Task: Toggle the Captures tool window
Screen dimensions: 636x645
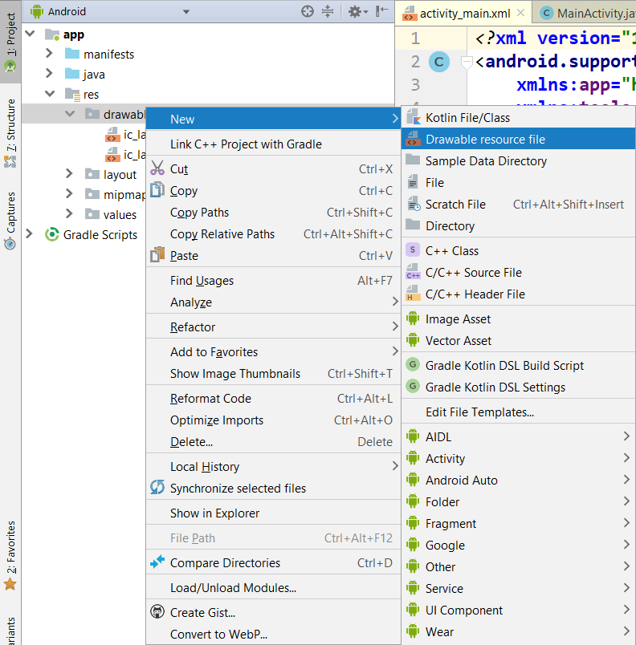Action: coord(10,220)
